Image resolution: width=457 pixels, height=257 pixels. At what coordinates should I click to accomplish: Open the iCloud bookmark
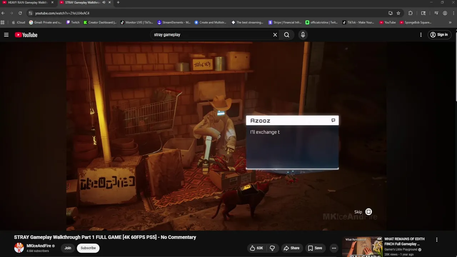point(19,22)
